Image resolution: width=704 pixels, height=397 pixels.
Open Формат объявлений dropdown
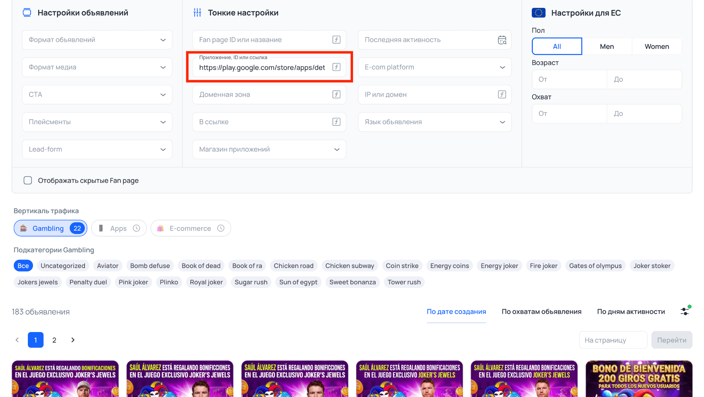pos(97,40)
